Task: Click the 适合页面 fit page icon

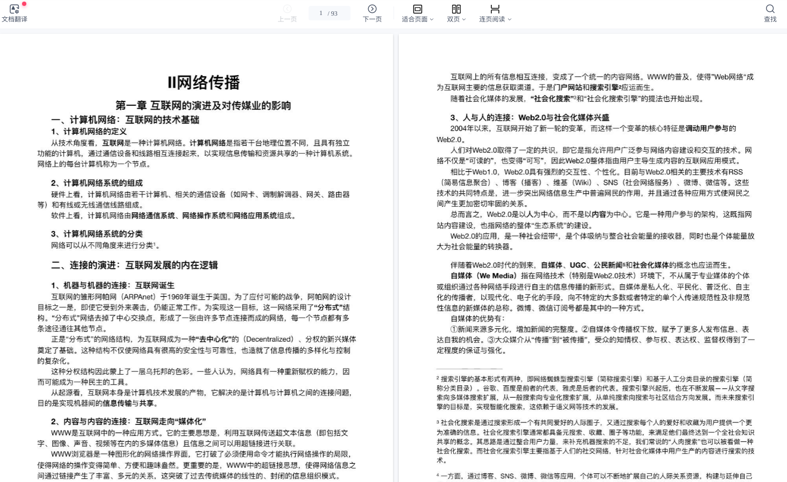Action: [417, 9]
